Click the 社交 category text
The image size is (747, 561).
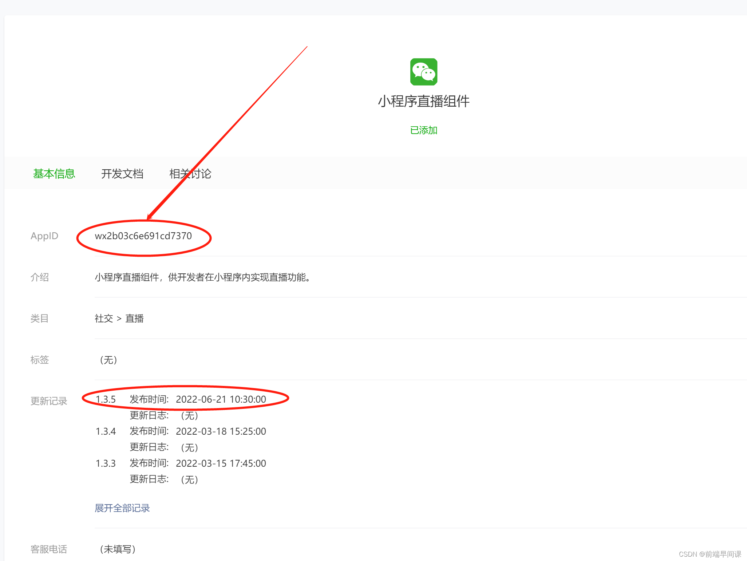click(104, 319)
